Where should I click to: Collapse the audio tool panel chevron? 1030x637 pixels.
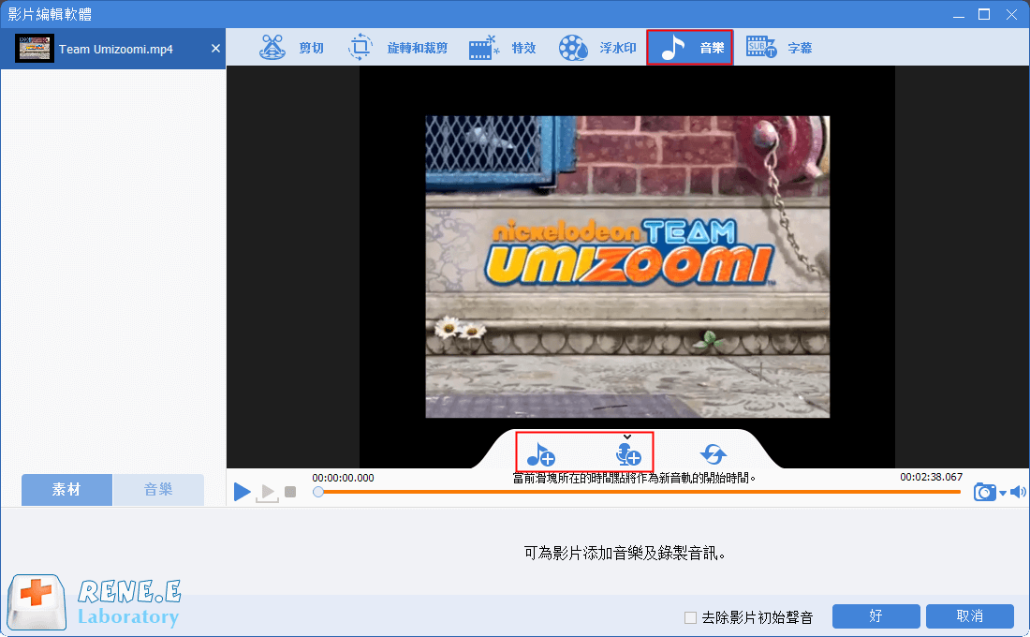coord(627,437)
